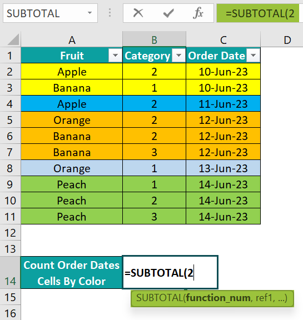
Task: Click SUBTOTAL function name in tooltip
Action: tap(160, 298)
